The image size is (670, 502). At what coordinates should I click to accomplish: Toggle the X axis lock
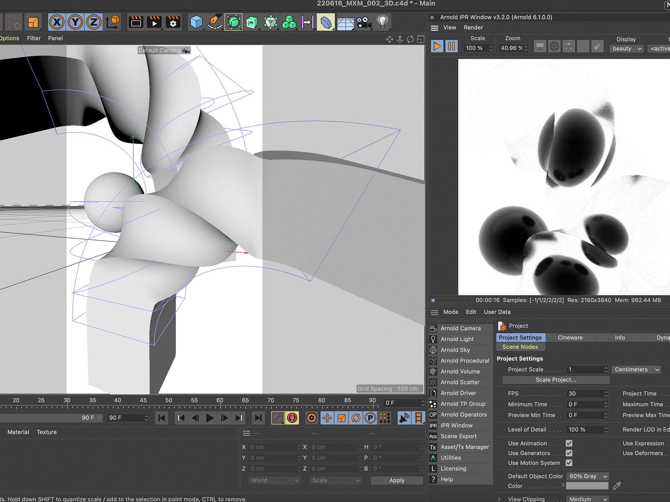click(57, 22)
